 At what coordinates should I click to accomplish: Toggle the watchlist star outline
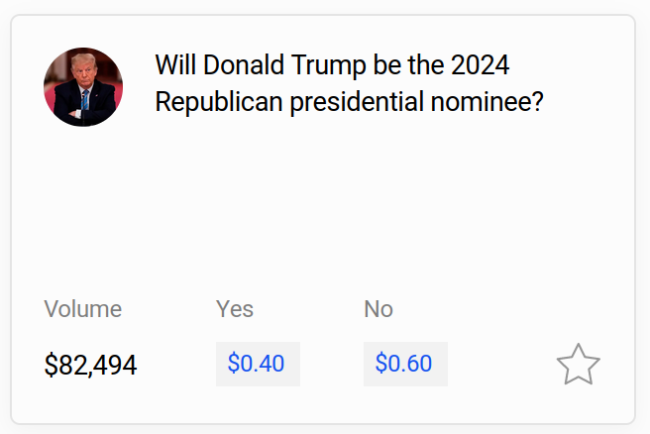pos(578,365)
